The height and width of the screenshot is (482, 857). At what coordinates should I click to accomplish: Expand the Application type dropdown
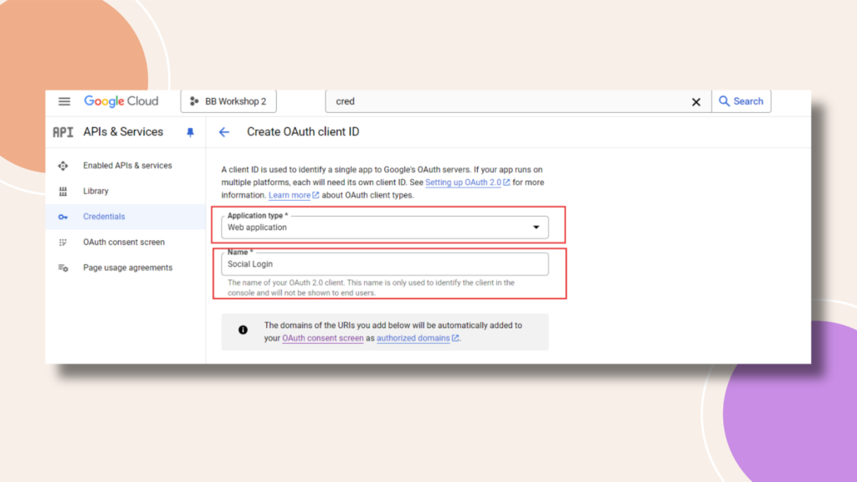point(385,227)
